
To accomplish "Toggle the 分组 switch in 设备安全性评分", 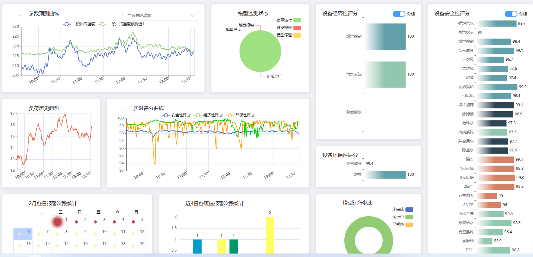I will tap(511, 14).
